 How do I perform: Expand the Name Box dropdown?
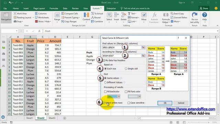pos(17,31)
